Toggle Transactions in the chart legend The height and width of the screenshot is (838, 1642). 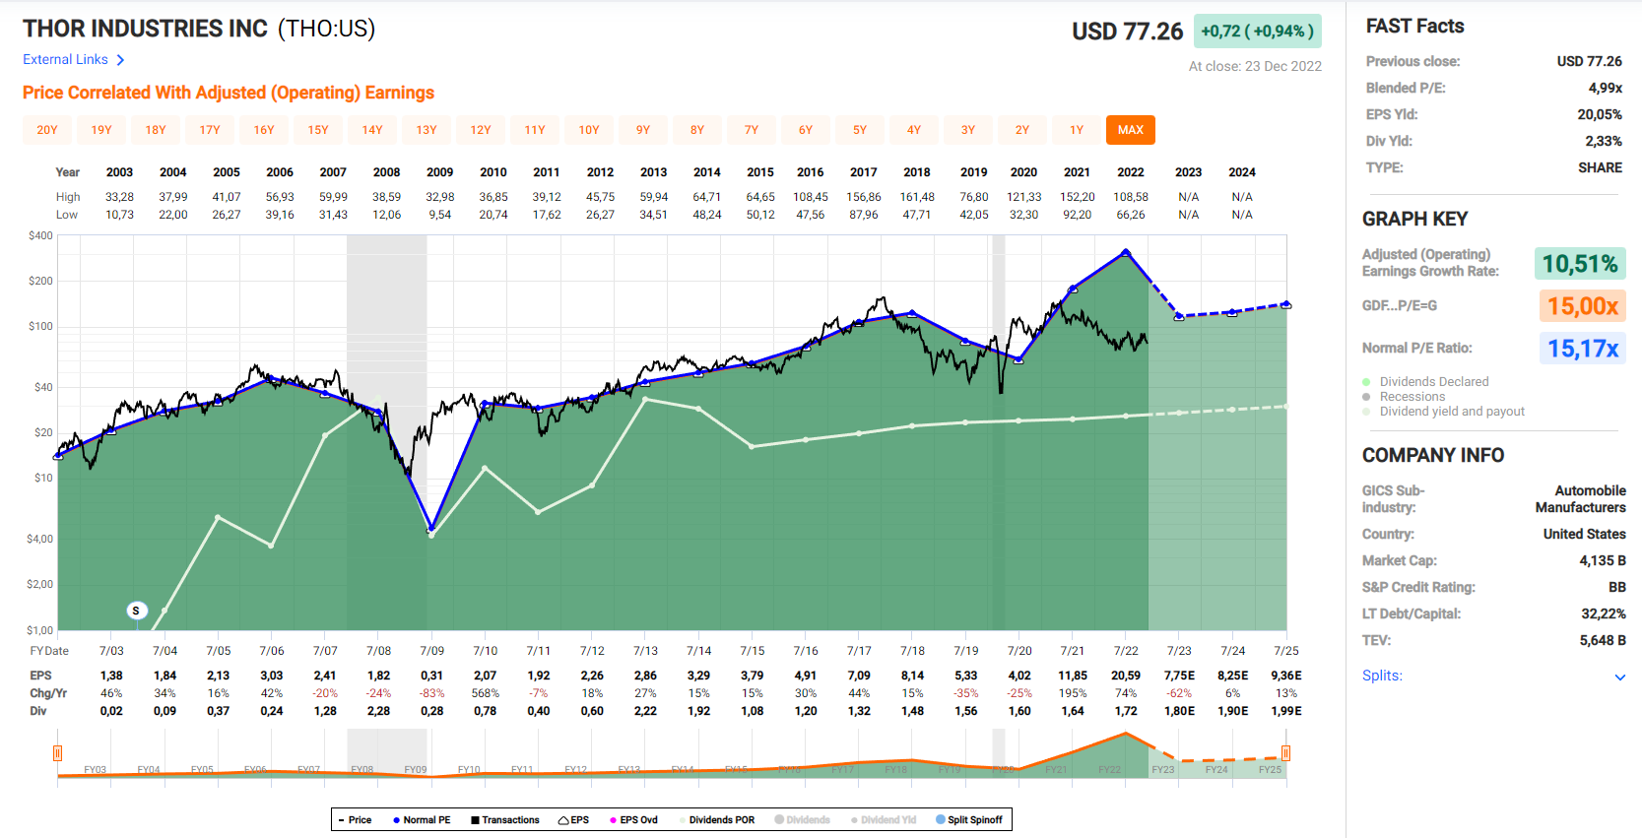[505, 820]
